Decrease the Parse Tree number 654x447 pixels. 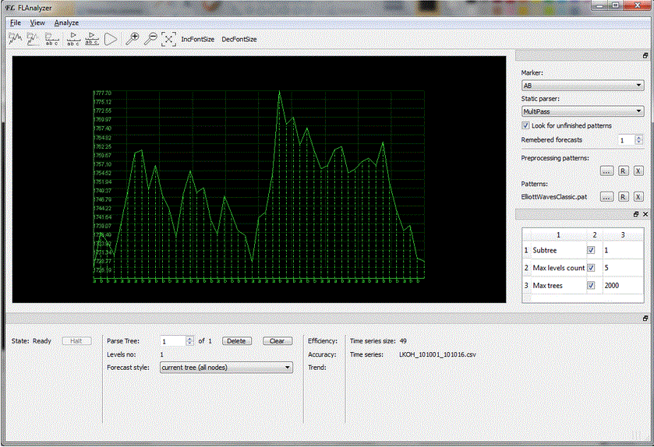pyautogui.click(x=189, y=343)
